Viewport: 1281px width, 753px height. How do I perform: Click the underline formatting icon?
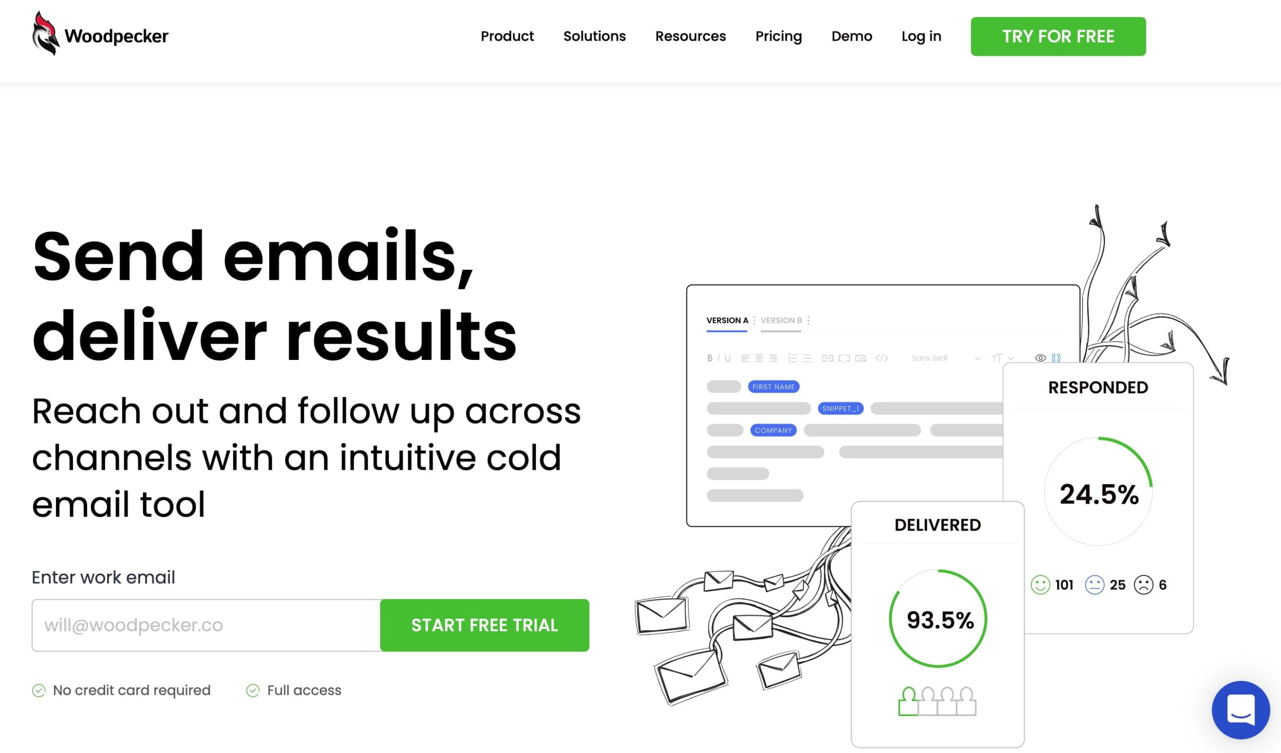pyautogui.click(x=730, y=359)
